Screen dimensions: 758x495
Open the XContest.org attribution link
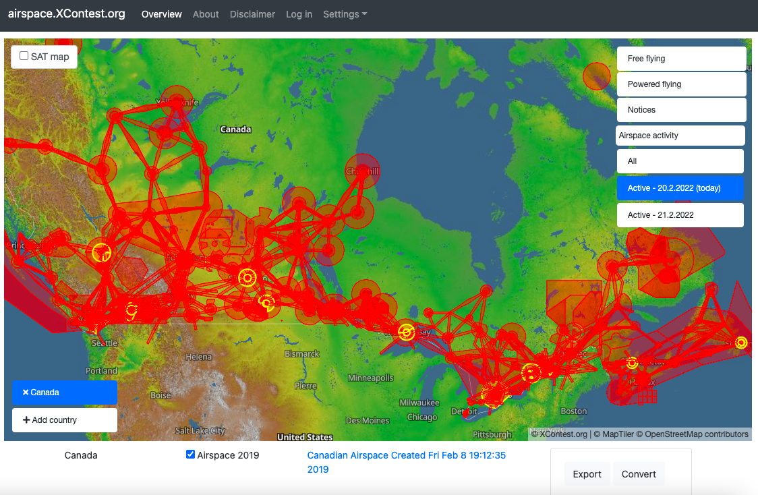563,434
